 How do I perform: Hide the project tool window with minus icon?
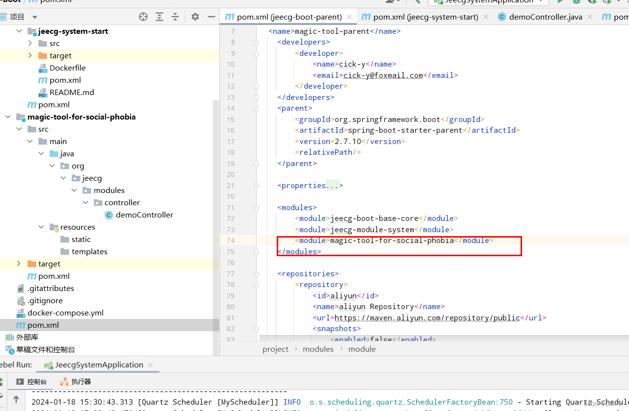211,17
